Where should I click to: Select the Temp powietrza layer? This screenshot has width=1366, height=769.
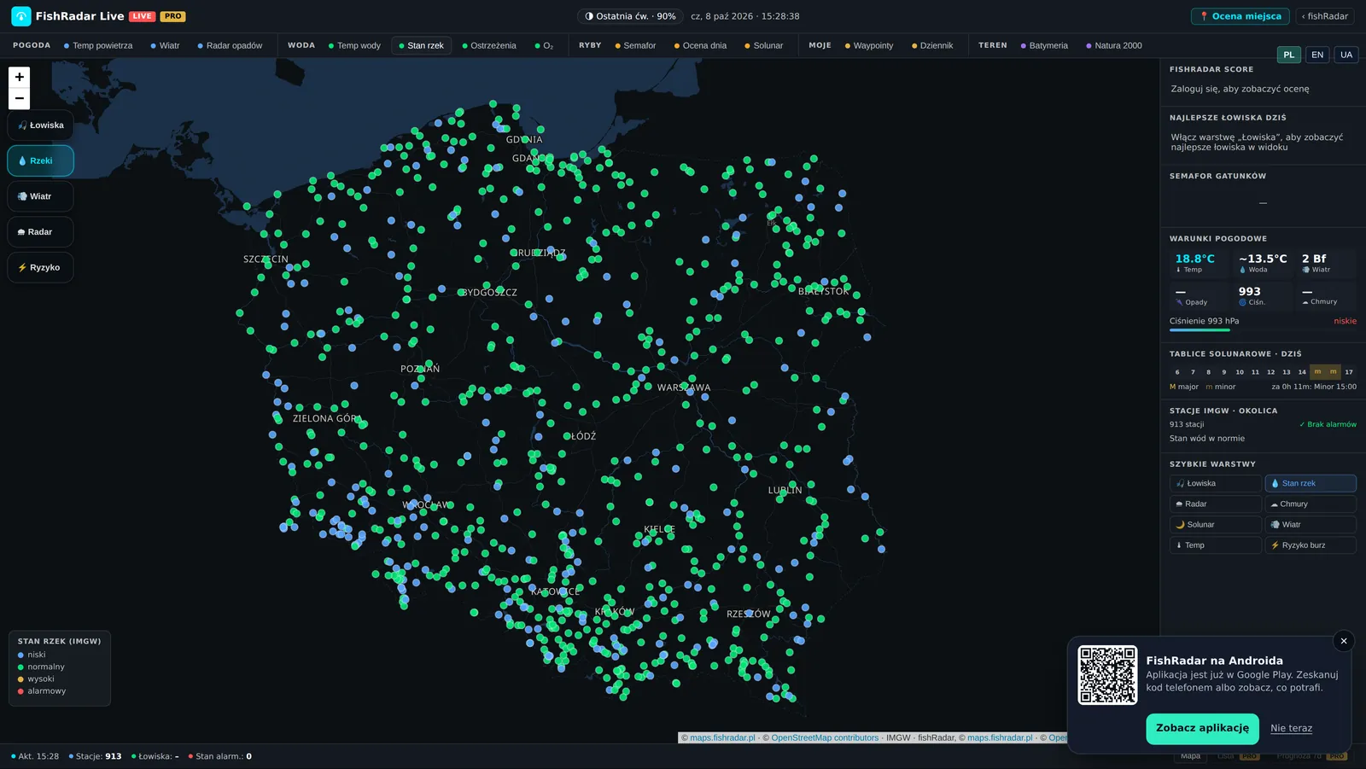98,46
